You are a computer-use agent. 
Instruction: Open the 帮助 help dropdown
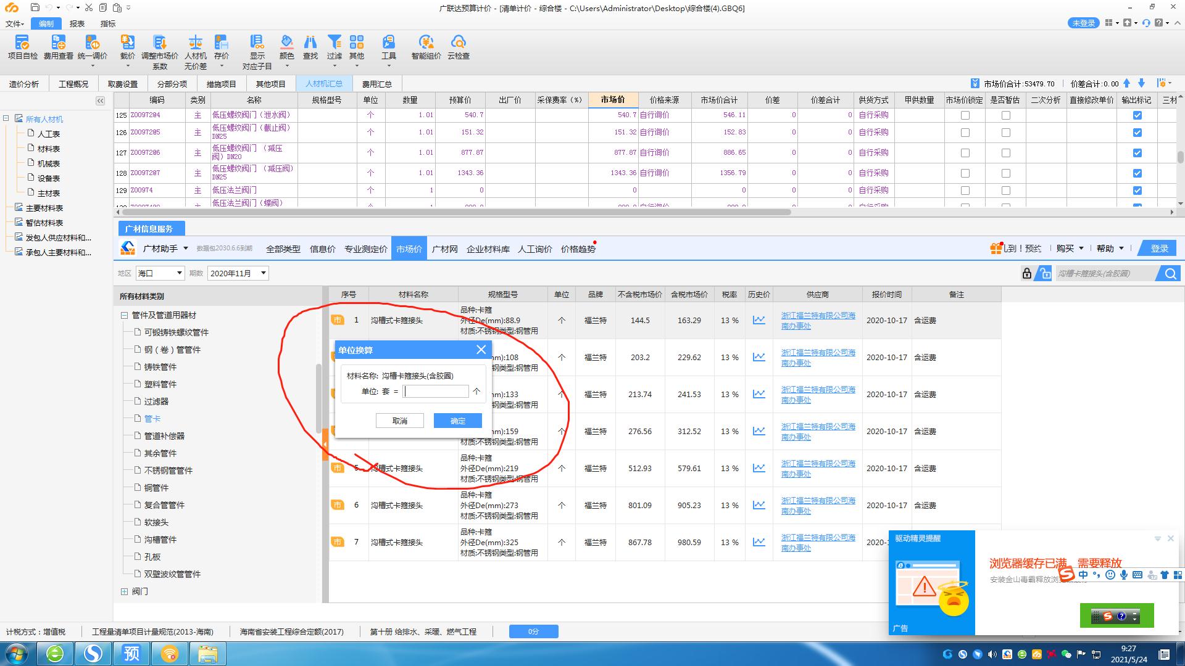[x=1110, y=249]
